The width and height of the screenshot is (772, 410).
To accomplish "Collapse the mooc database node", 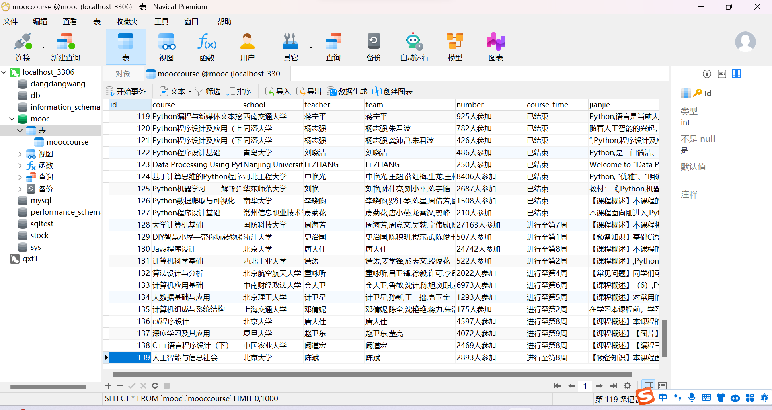I will (12, 119).
